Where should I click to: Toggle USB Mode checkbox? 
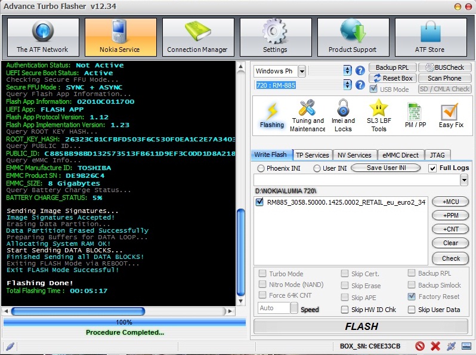click(373, 89)
